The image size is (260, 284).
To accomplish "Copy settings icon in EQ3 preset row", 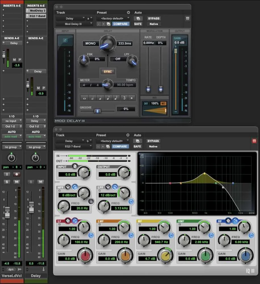I will [x=108, y=146].
